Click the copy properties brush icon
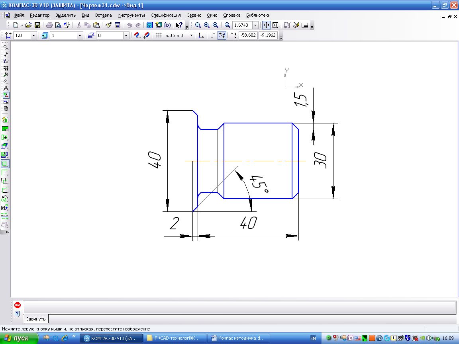This screenshot has width=459, height=344. point(108,25)
